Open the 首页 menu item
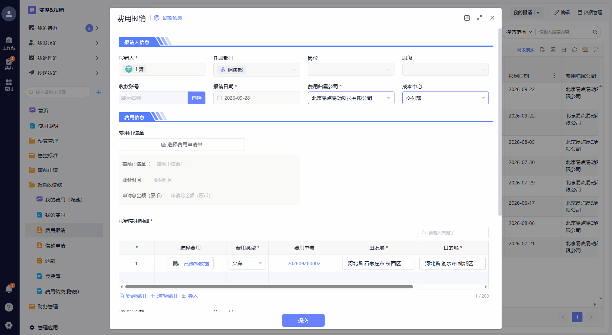 [64, 111]
